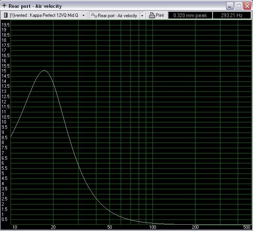This screenshot has width=253, height=231.
Task: Close the Rear port - Air velocity window
Action: coord(247,6)
